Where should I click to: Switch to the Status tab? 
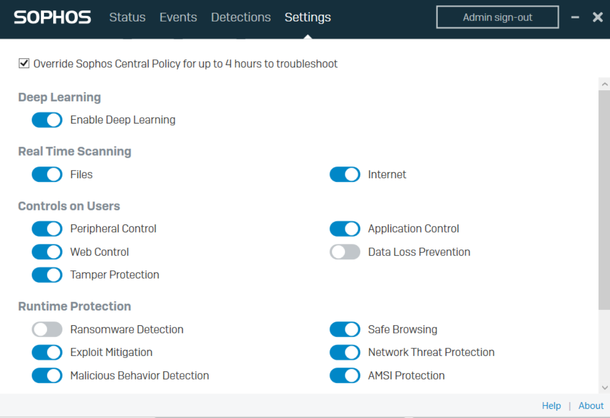click(x=127, y=17)
